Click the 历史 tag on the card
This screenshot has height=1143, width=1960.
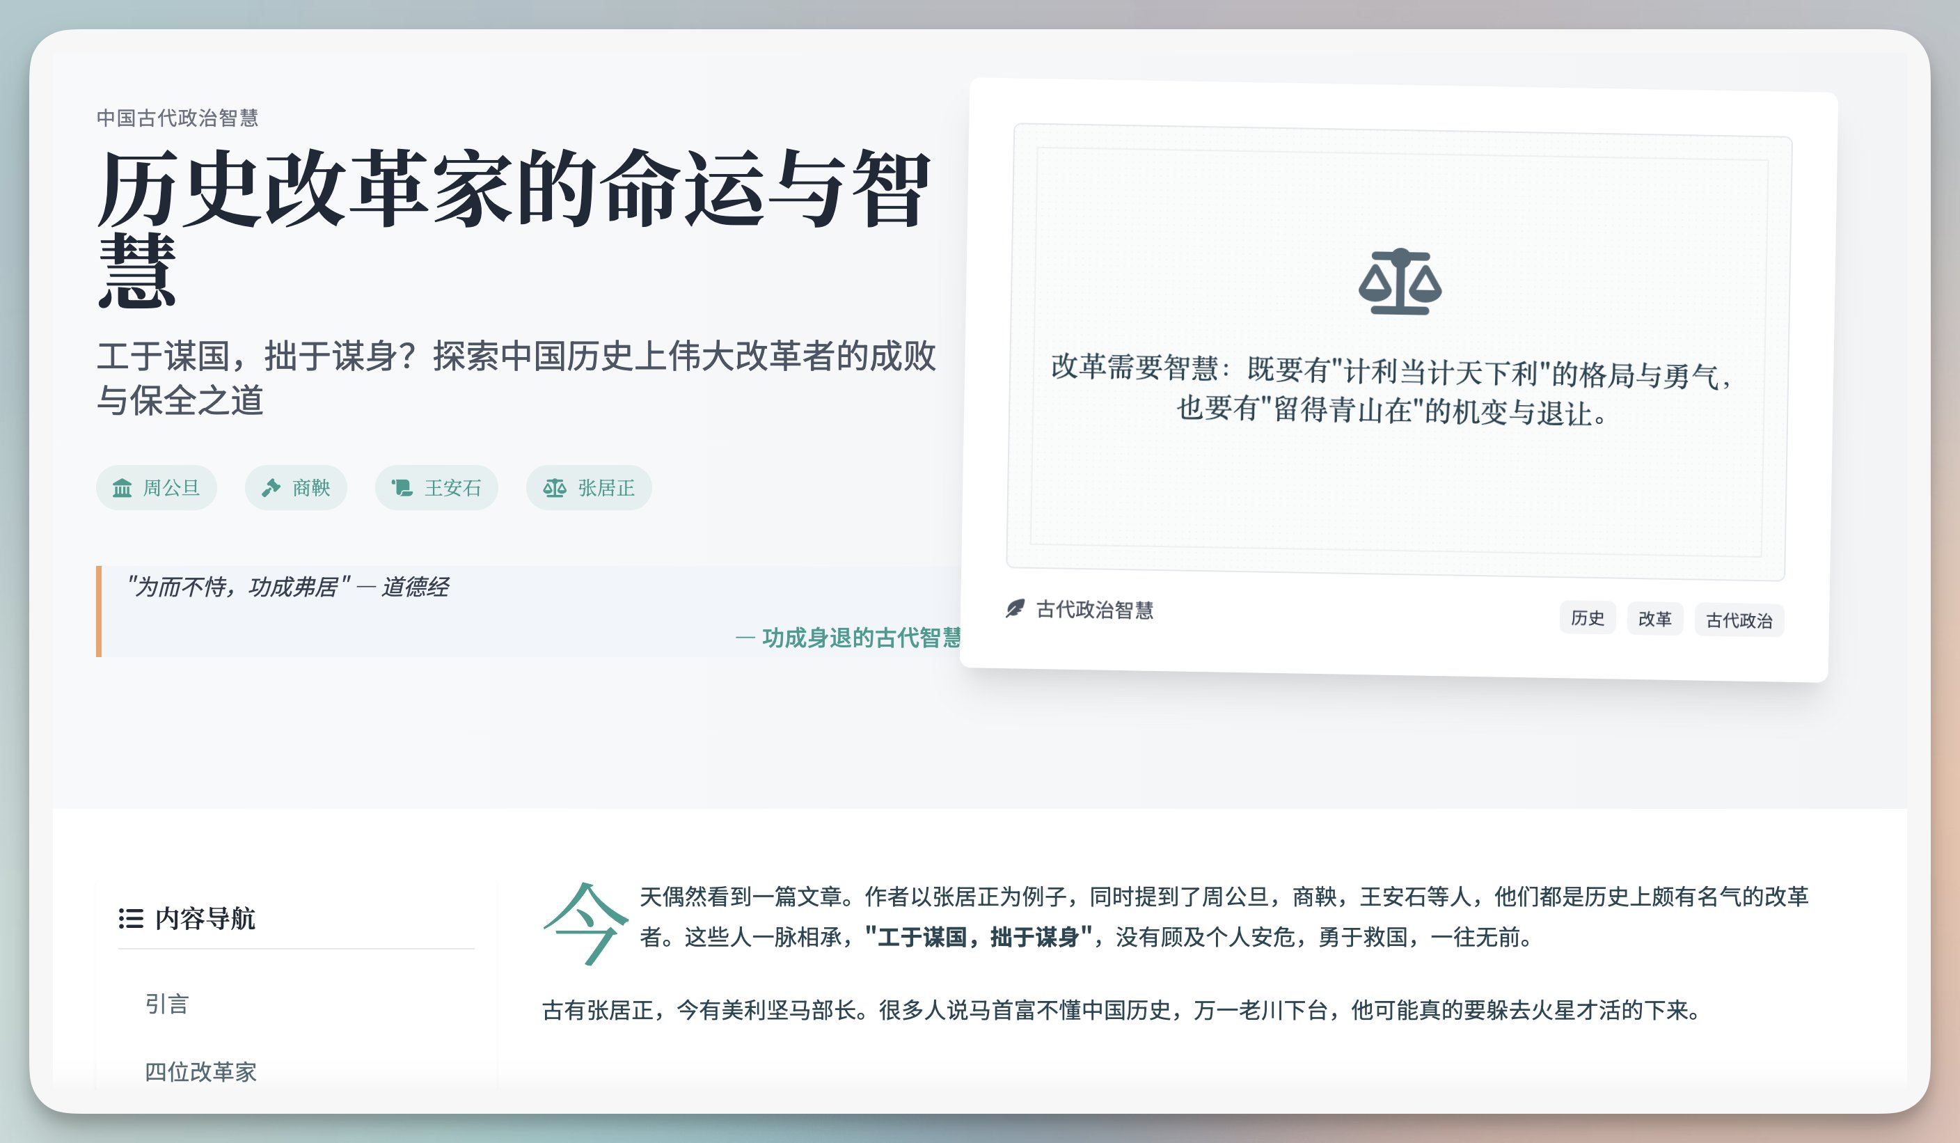tap(1587, 618)
